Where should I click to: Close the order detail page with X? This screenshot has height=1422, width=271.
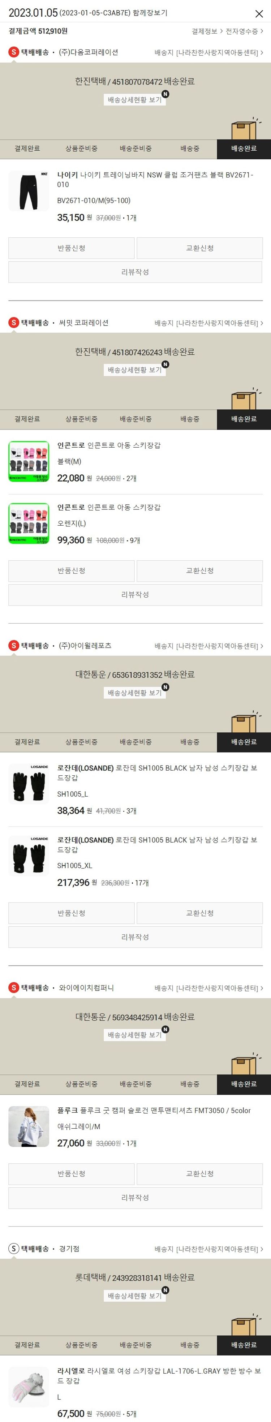259,13
